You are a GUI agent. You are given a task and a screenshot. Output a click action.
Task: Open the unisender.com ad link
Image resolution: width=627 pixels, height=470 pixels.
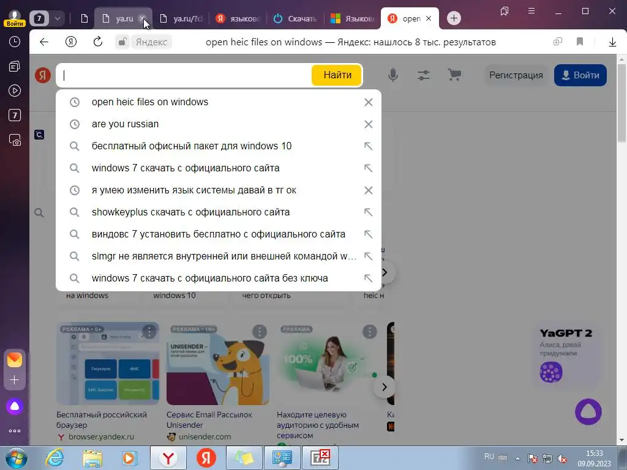[205, 437]
